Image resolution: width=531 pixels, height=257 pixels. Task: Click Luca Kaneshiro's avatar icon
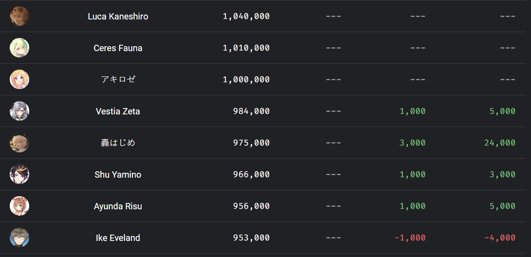[19, 16]
